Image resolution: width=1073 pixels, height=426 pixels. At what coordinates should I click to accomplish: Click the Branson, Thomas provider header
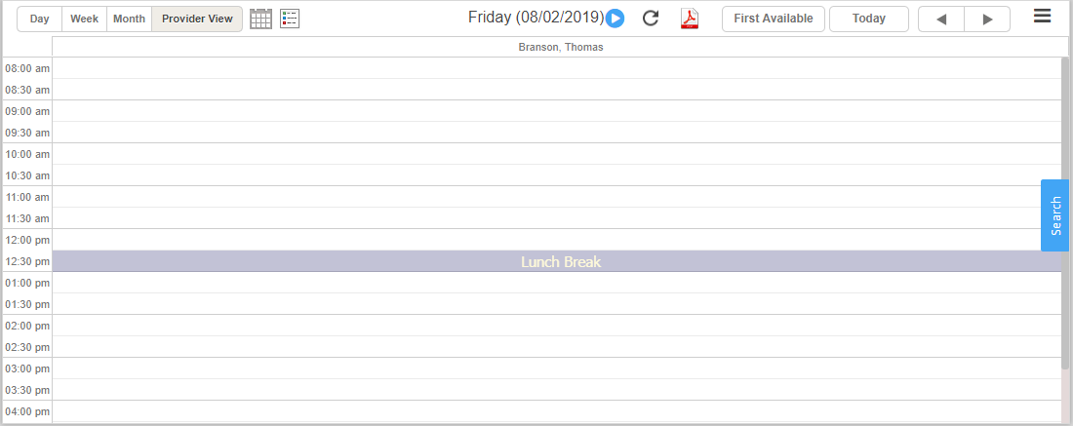pos(560,47)
